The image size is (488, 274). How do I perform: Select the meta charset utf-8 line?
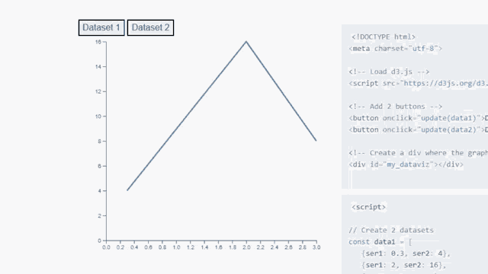(x=395, y=49)
